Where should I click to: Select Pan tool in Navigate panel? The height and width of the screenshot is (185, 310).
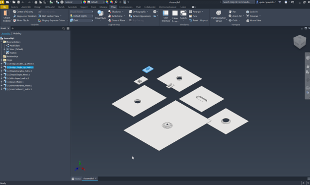pyautogui.click(x=232, y=11)
